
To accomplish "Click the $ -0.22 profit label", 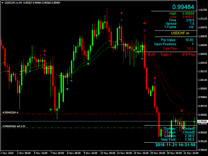I will pyautogui.click(x=150, y=55).
